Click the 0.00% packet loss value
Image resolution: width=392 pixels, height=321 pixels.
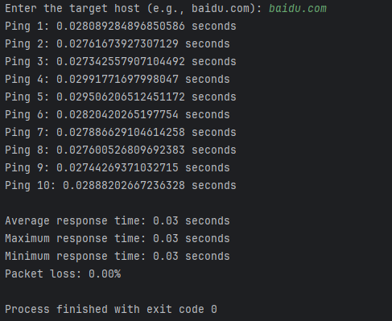pyautogui.click(x=105, y=274)
